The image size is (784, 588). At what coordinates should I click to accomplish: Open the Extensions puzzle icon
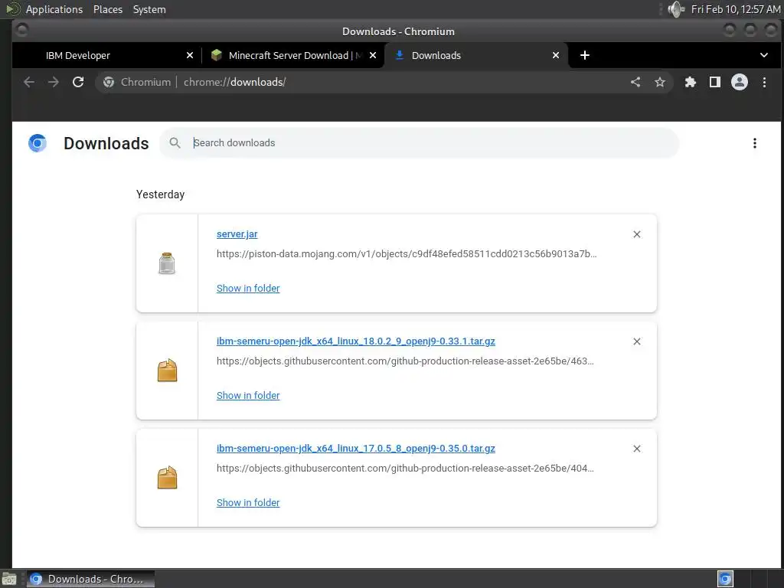coord(691,82)
